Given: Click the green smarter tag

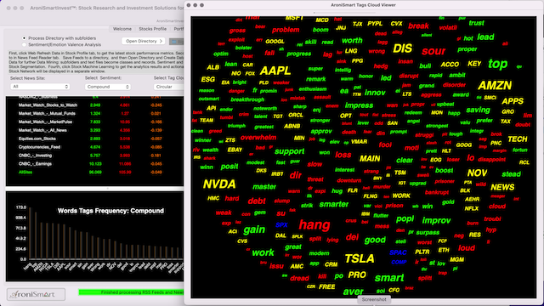Looking at the screenshot, I should [x=334, y=204].
